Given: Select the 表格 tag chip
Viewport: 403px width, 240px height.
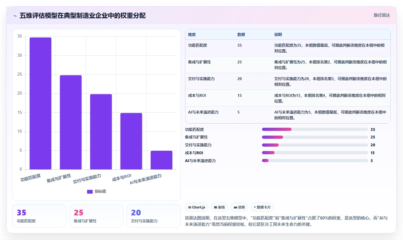Looking at the screenshot, I should pyautogui.click(x=219, y=207).
